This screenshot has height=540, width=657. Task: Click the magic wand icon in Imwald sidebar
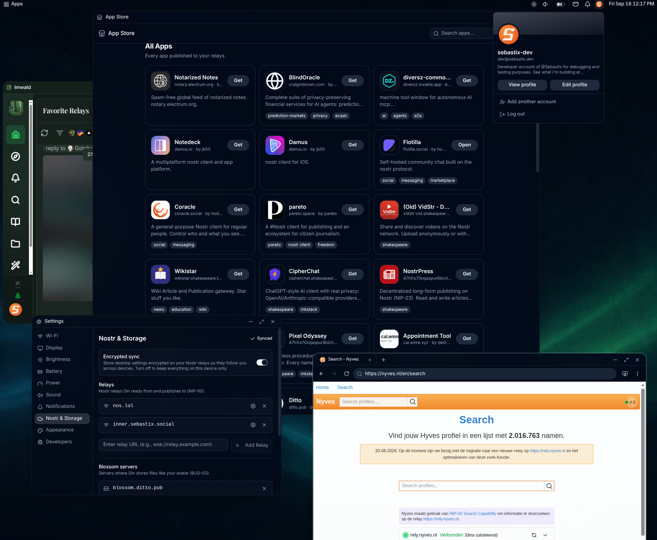coord(15,265)
